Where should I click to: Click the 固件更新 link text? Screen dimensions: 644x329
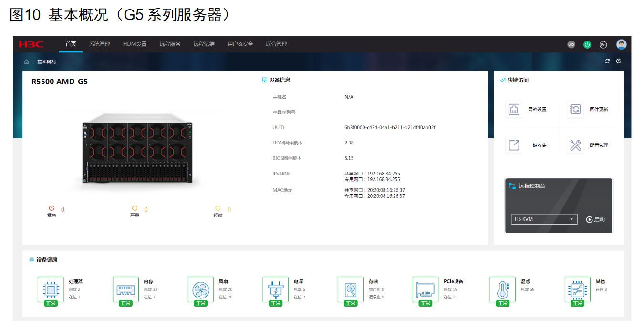[x=599, y=110]
